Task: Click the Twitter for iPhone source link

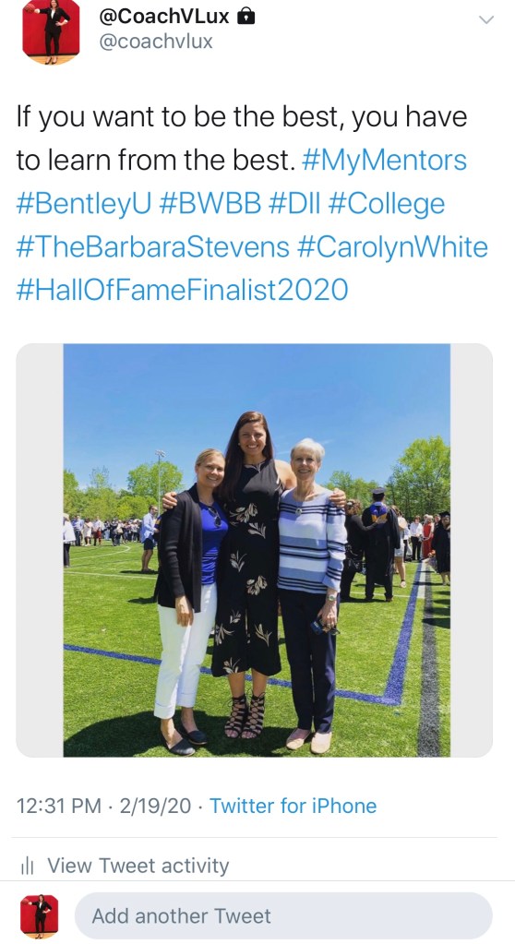Action: [x=293, y=806]
